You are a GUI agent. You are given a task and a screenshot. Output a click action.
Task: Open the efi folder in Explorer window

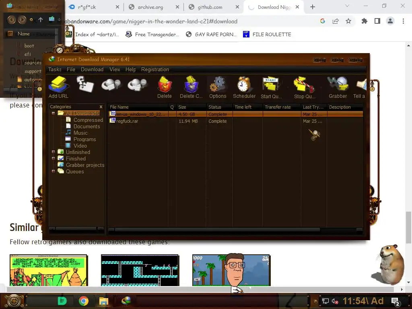tap(28, 54)
